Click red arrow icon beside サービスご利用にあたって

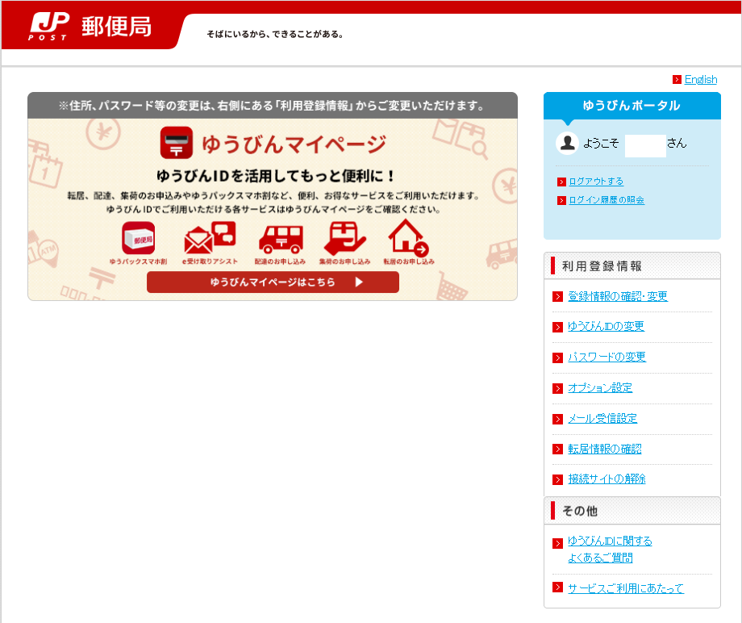pyautogui.click(x=557, y=587)
